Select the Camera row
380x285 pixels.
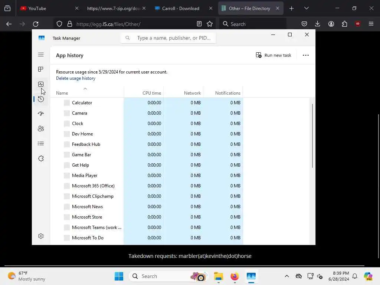click(147, 113)
